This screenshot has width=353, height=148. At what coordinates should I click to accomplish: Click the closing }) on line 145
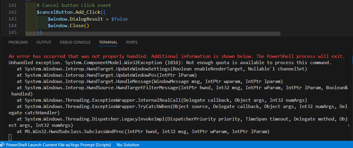click(x=39, y=33)
